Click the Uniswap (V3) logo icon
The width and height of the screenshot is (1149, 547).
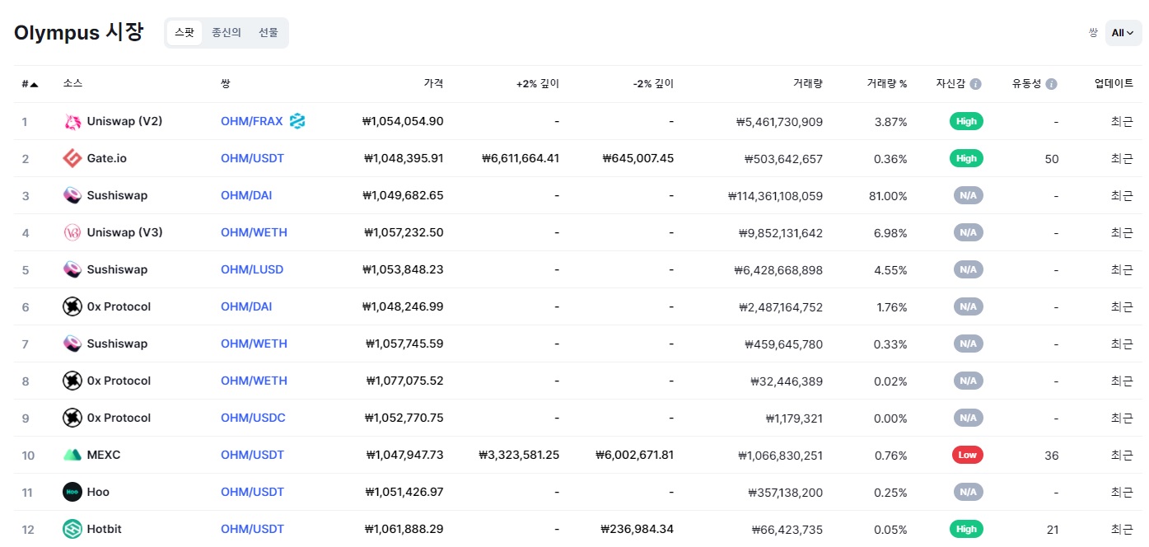pos(72,232)
